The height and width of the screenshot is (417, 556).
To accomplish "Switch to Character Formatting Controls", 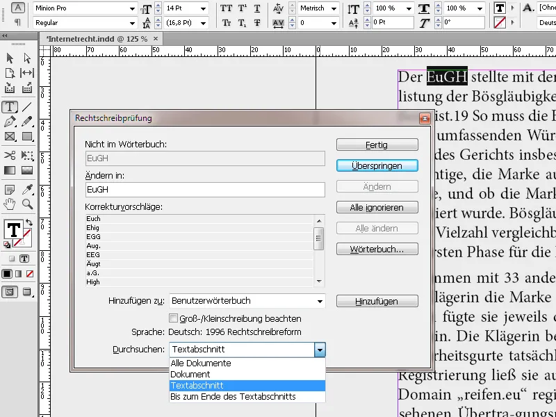I will coord(18,8).
